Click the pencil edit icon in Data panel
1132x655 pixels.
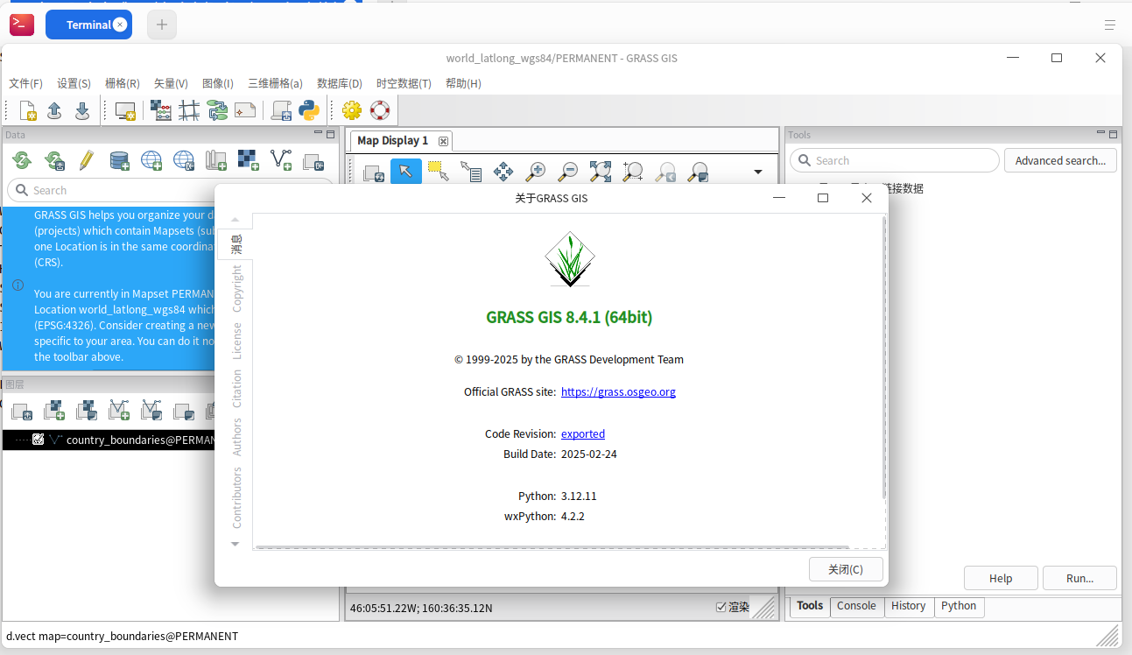pyautogui.click(x=86, y=160)
